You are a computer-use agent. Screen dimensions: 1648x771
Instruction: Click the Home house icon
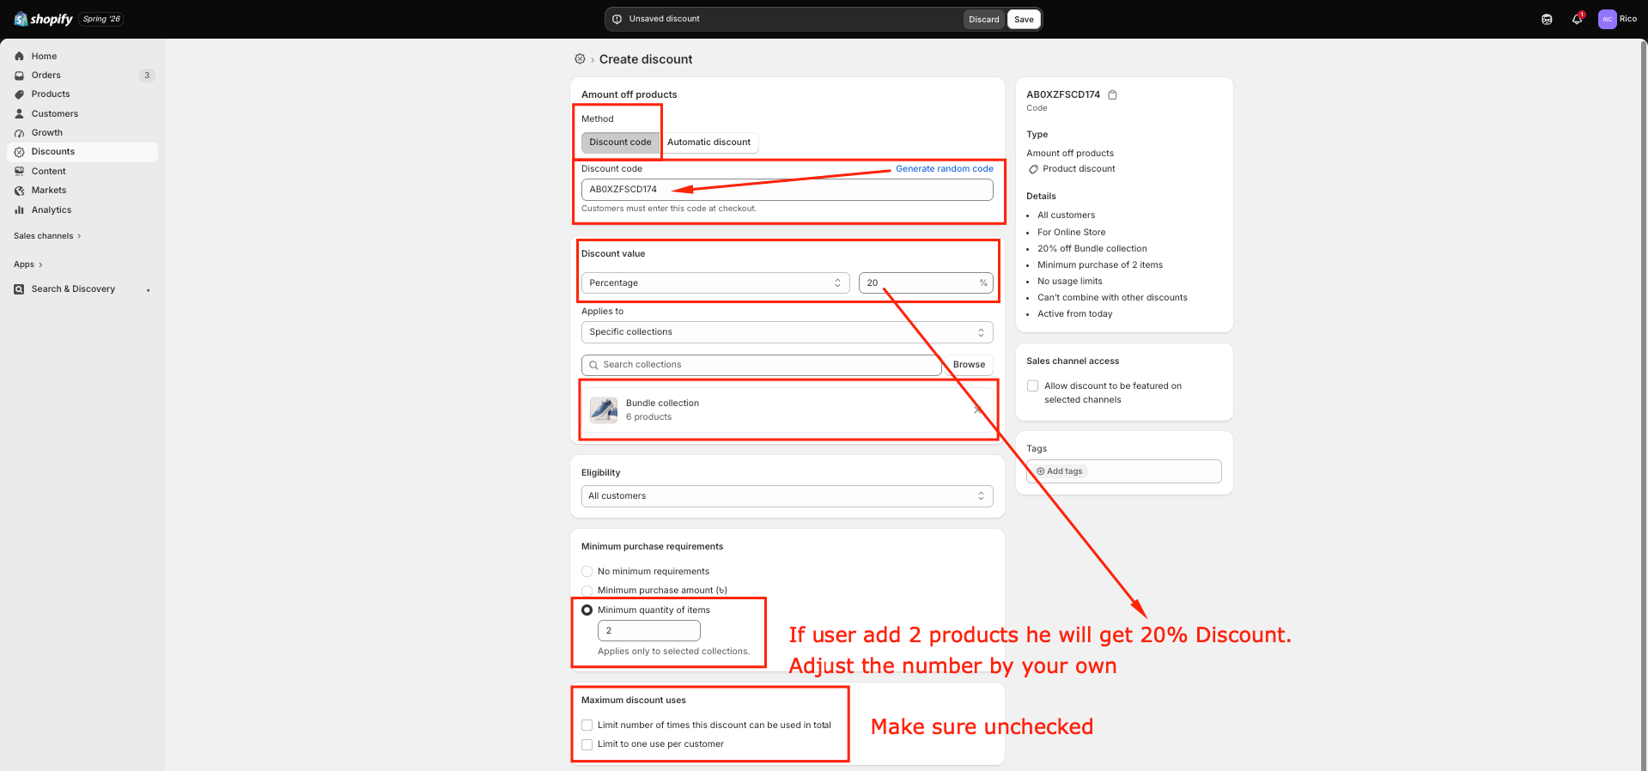pos(19,56)
